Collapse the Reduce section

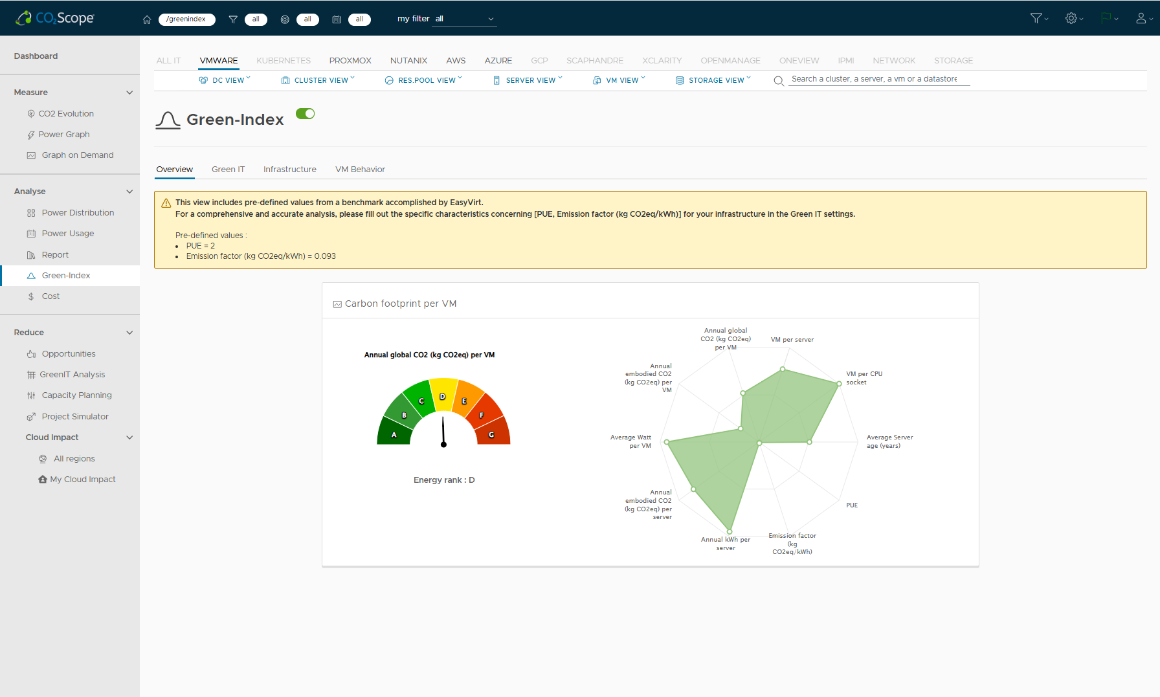coord(129,333)
